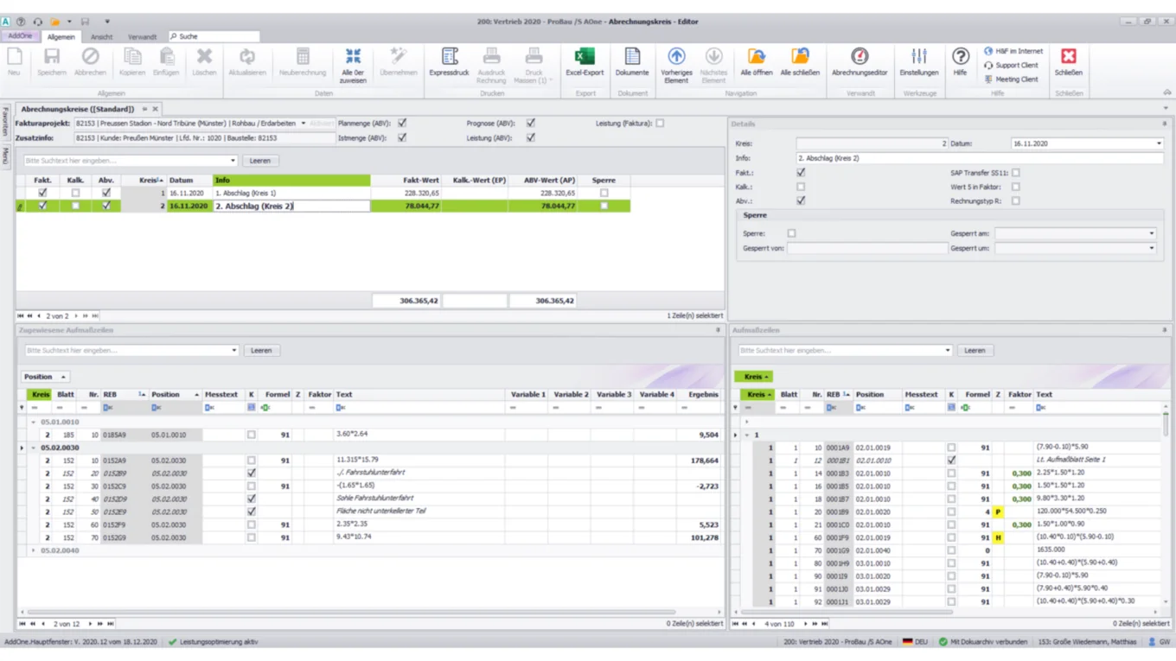The width and height of the screenshot is (1176, 661).
Task: Click the Leeren button next to search
Action: tap(260, 160)
